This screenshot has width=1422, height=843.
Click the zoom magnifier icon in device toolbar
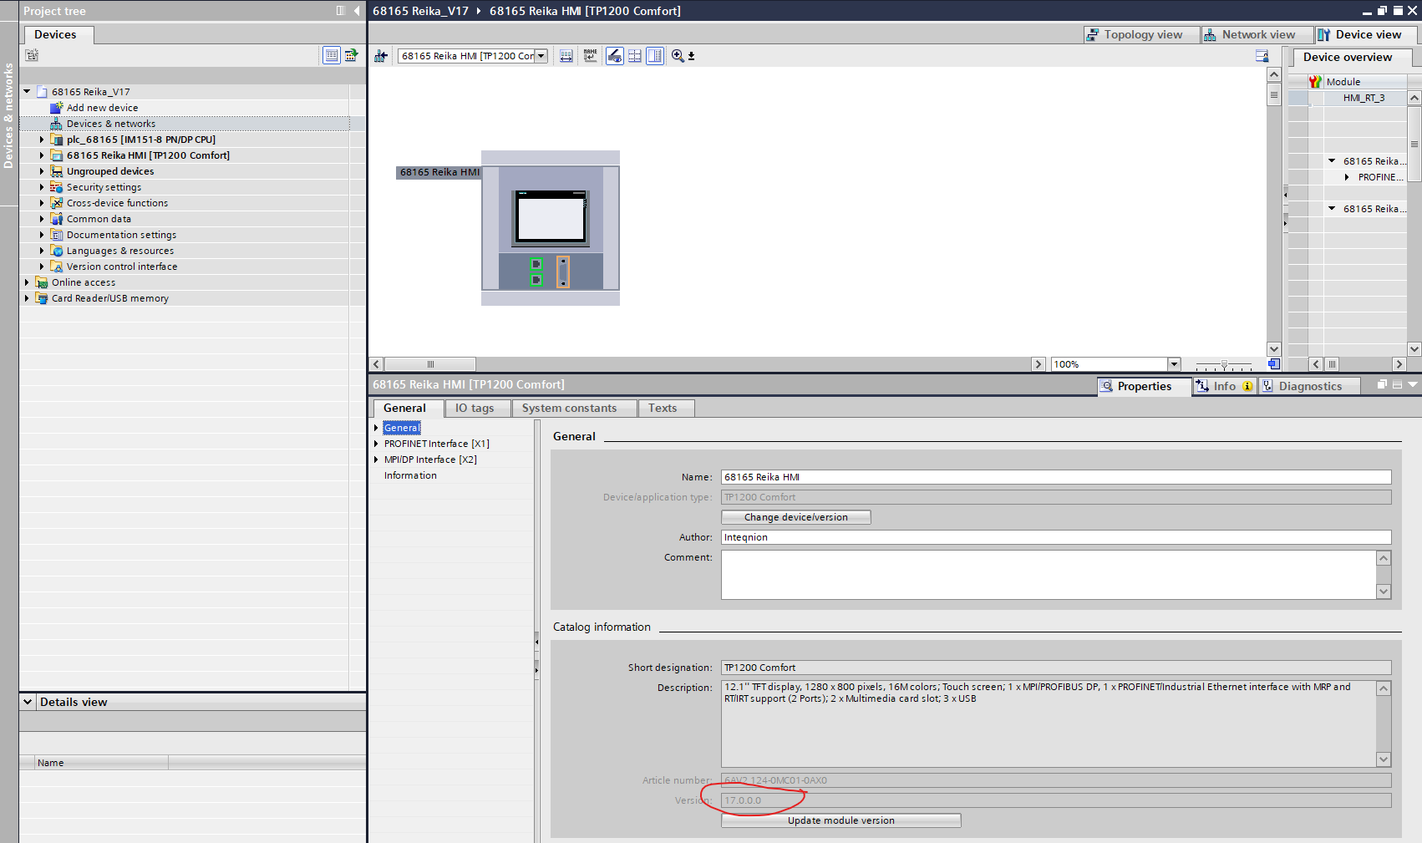(678, 56)
